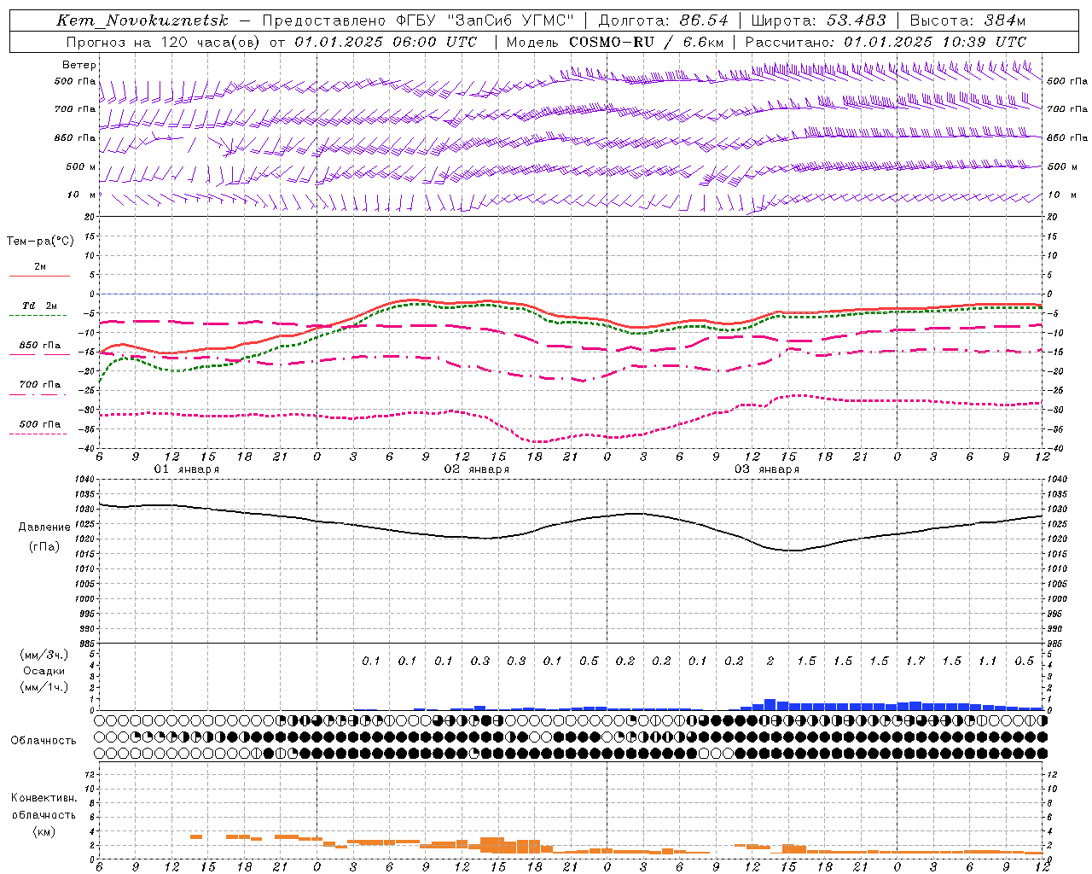Click the forecast start time 01.01.2025 06:00 UTC

pyautogui.click(x=386, y=42)
